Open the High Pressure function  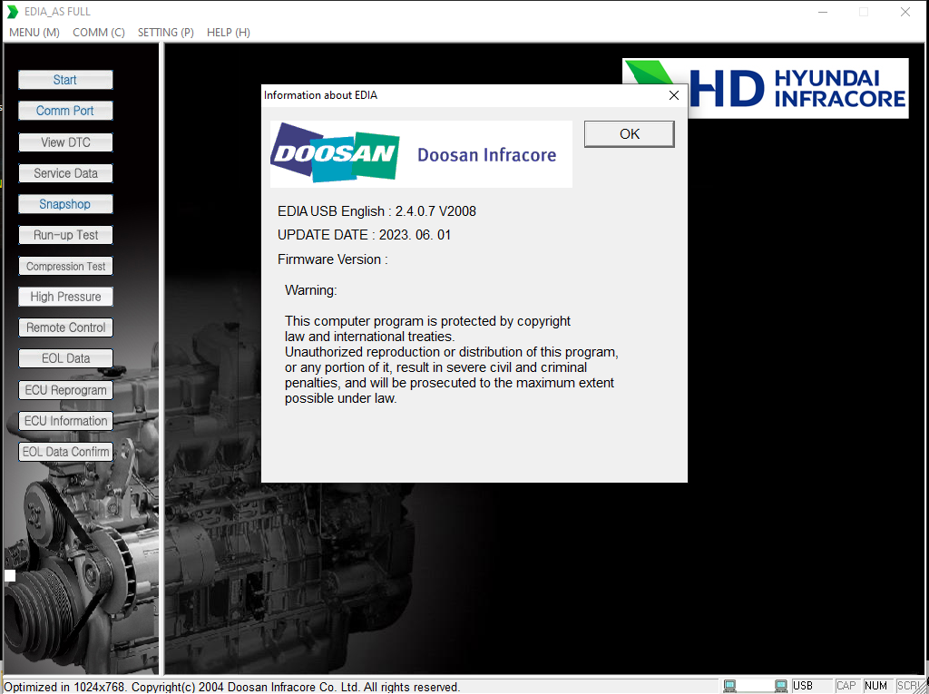point(65,297)
